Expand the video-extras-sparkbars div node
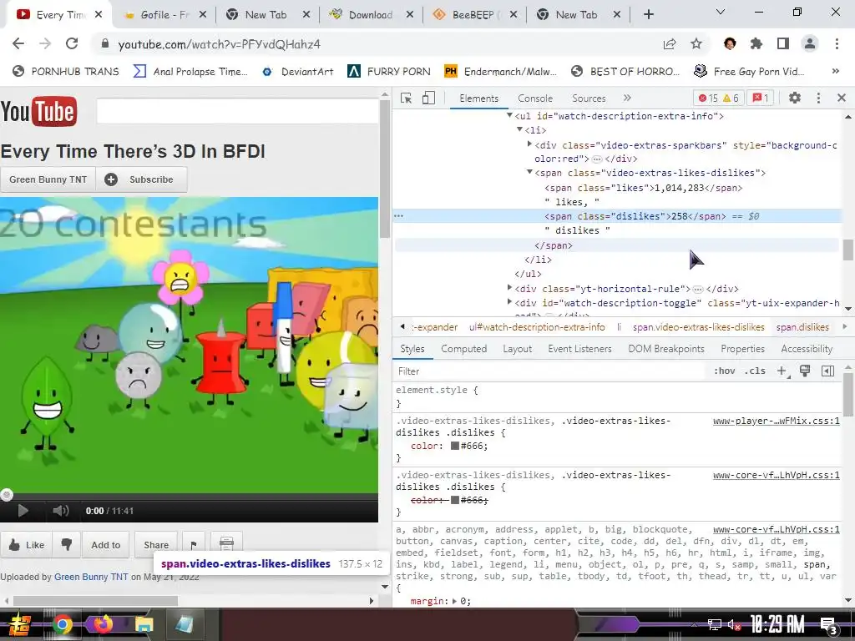The image size is (855, 641). coord(529,144)
